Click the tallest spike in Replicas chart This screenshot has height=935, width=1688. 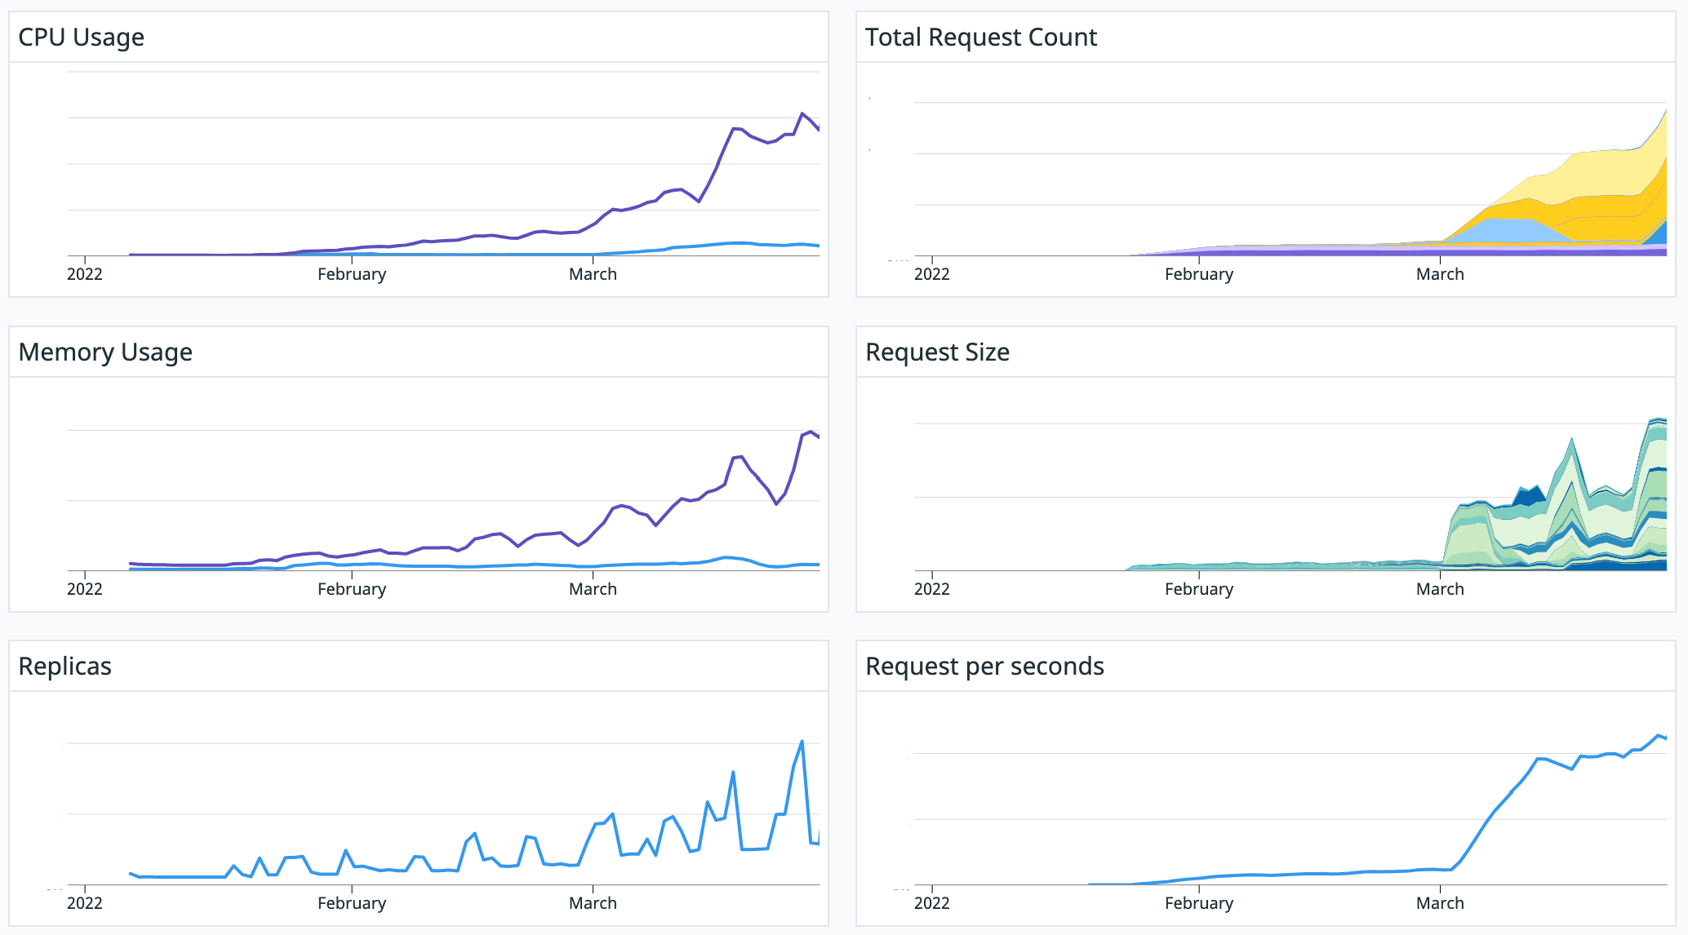[802, 741]
